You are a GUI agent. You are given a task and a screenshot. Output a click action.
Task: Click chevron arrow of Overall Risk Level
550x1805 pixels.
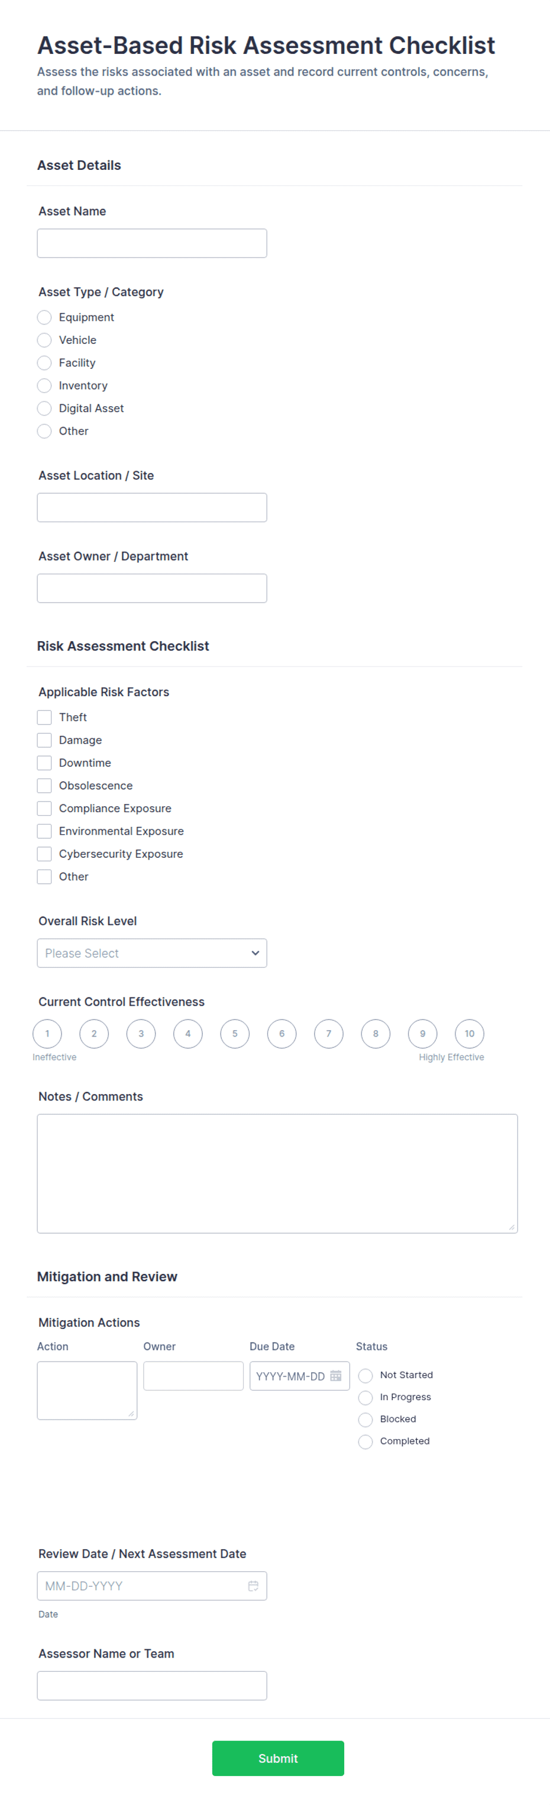(x=255, y=953)
